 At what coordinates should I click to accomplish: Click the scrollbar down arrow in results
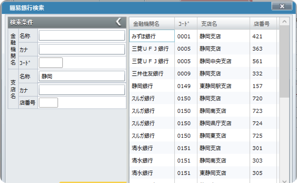[284, 181]
